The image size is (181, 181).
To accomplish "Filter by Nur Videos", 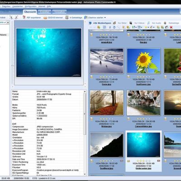I will (x=139, y=23).
